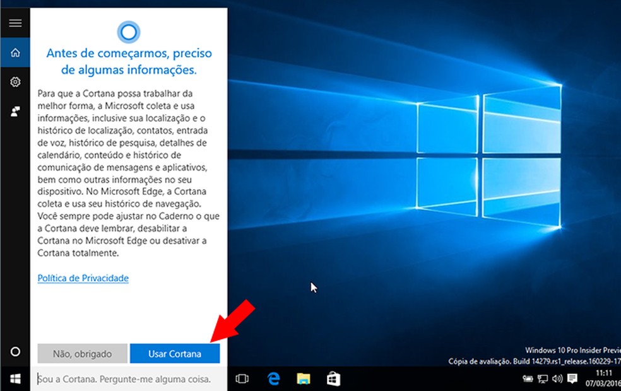Open the Cortana hamburger menu
This screenshot has width=621, height=391.
point(15,23)
